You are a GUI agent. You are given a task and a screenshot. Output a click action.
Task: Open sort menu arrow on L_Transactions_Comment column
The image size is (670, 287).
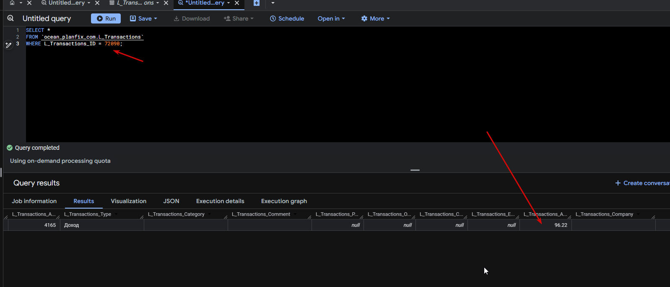click(x=295, y=214)
